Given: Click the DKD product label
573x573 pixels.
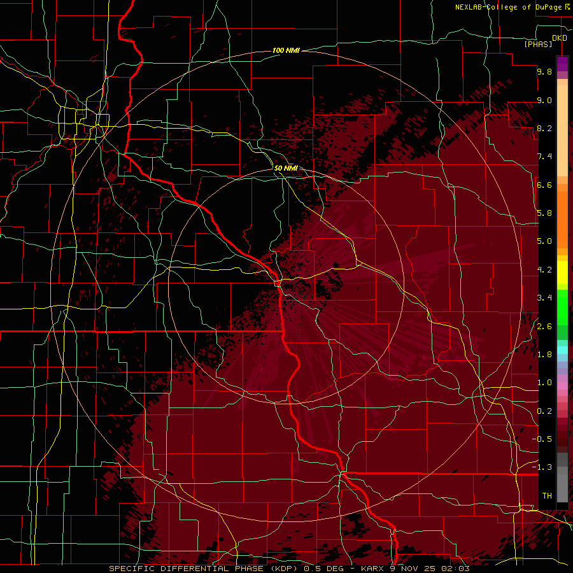Looking at the screenshot, I should click(x=560, y=38).
